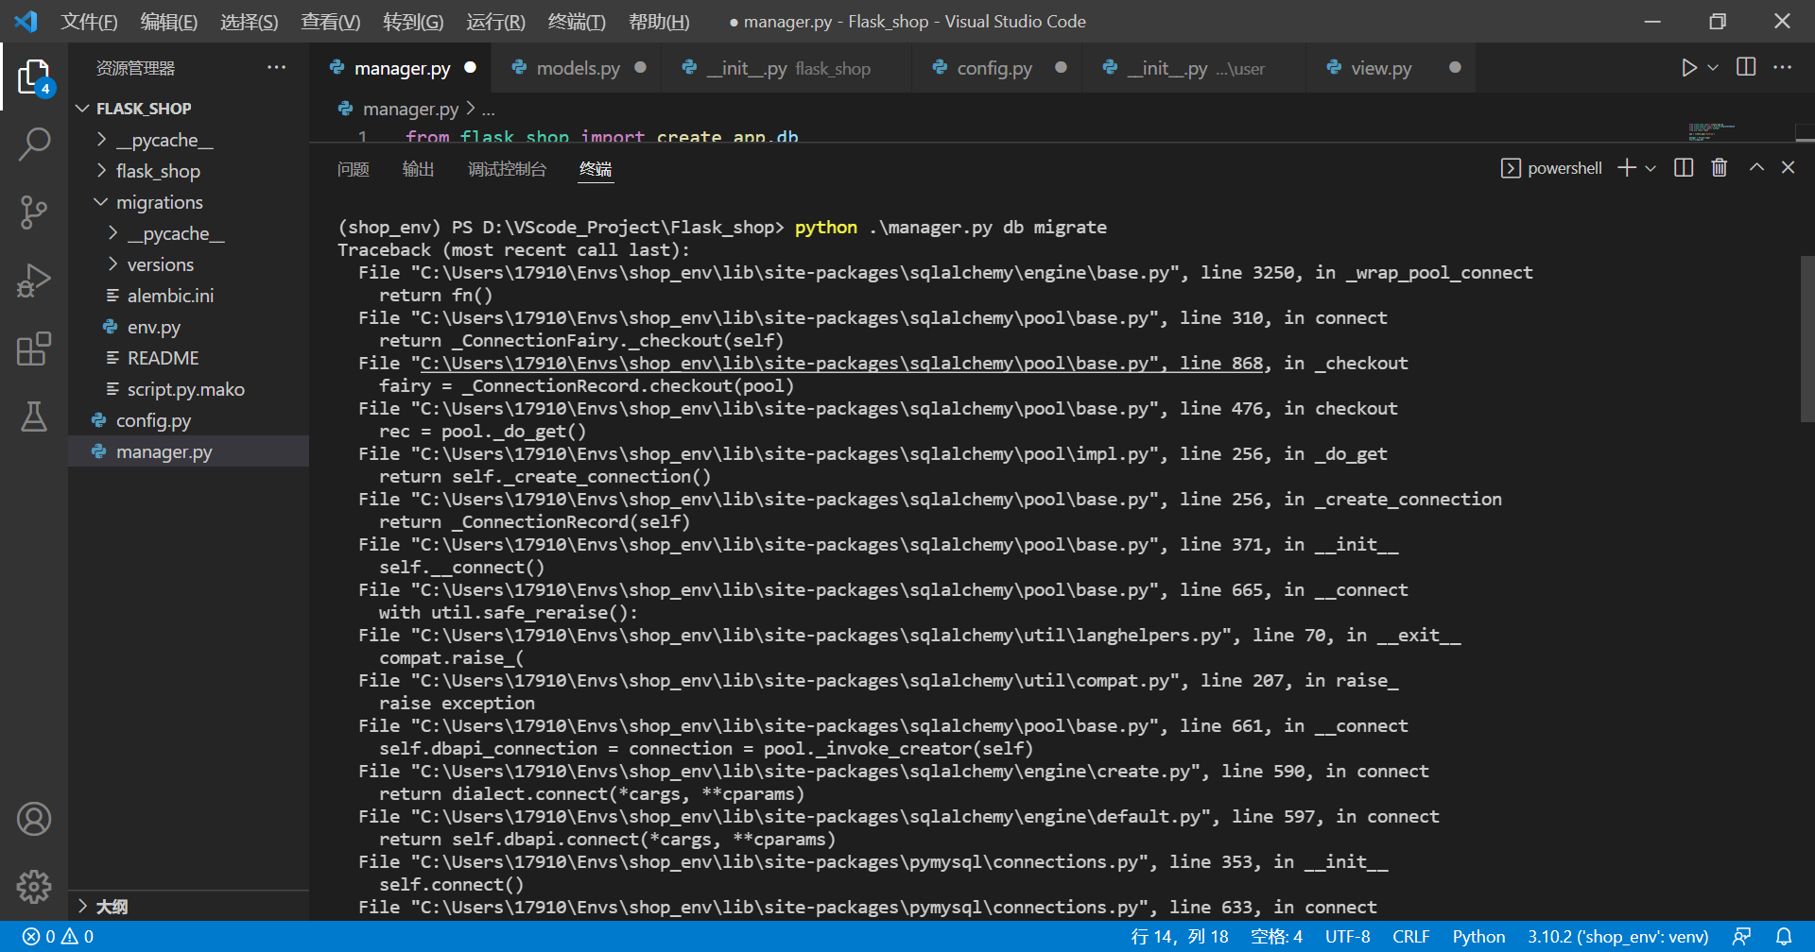Open the 终端(T) menu
Image resolution: width=1815 pixels, height=952 pixels.
click(577, 21)
